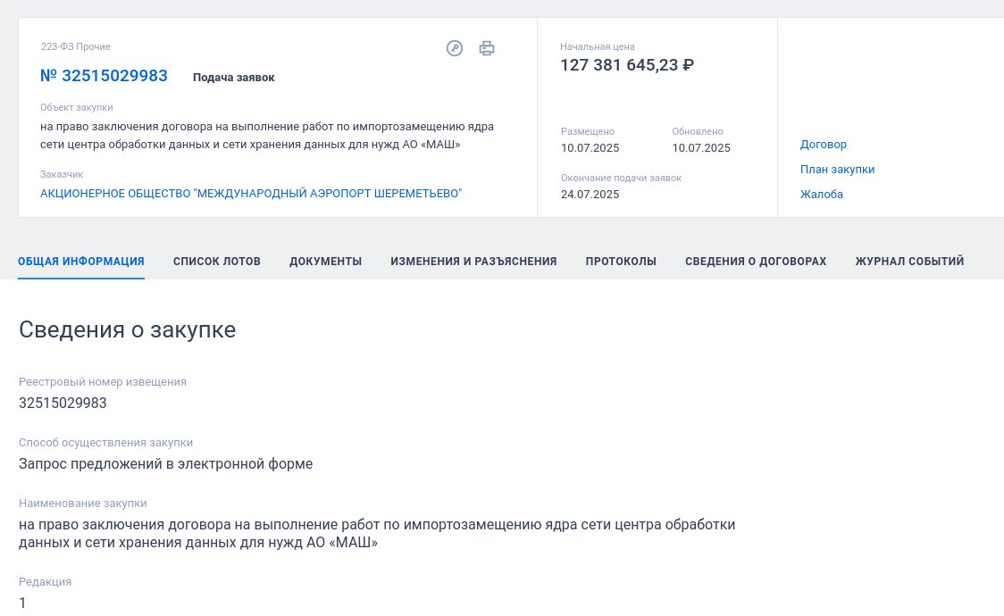Click the Подача заявок status label
Viewport: 1004px width, 616px height.
[234, 78]
